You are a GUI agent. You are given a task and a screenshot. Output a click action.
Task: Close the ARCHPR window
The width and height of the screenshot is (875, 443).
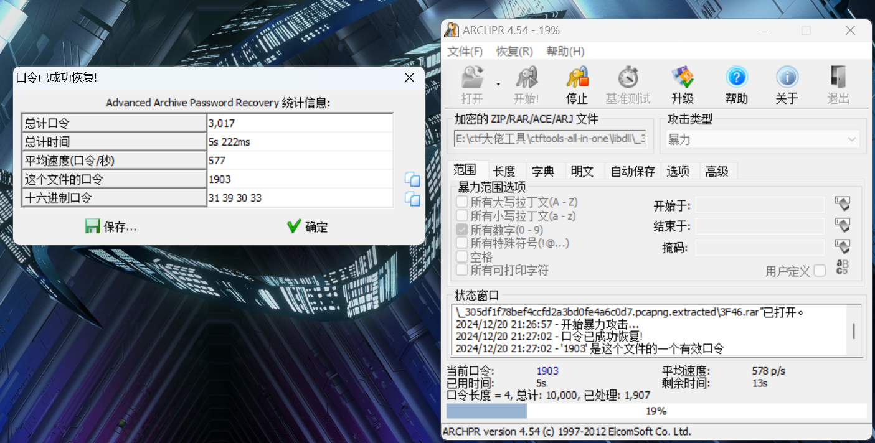pyautogui.click(x=850, y=30)
